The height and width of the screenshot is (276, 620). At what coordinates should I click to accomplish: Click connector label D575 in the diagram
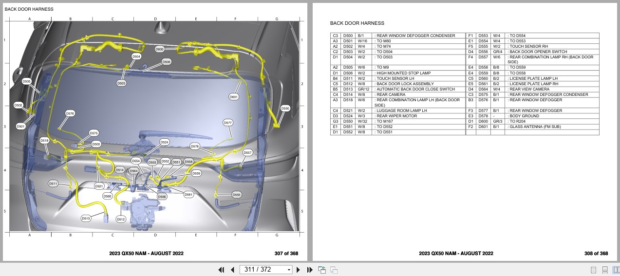[94, 133]
